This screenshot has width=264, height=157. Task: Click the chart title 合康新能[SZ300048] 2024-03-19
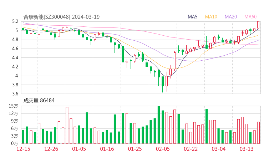click(61, 17)
